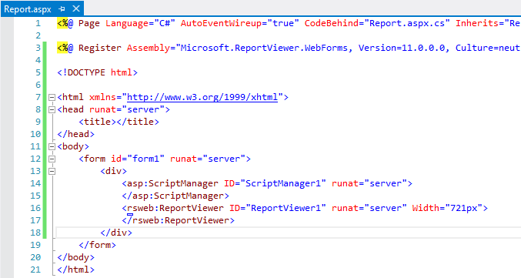Click the closing rsweb:ReportViewer tag
Image resolution: width=521 pixels, height=278 pixels.
(x=178, y=220)
